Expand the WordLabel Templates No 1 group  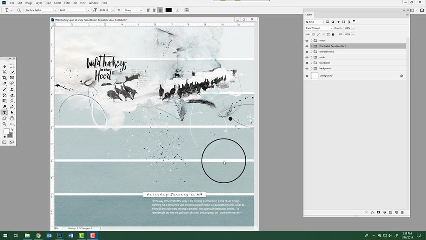(312, 46)
